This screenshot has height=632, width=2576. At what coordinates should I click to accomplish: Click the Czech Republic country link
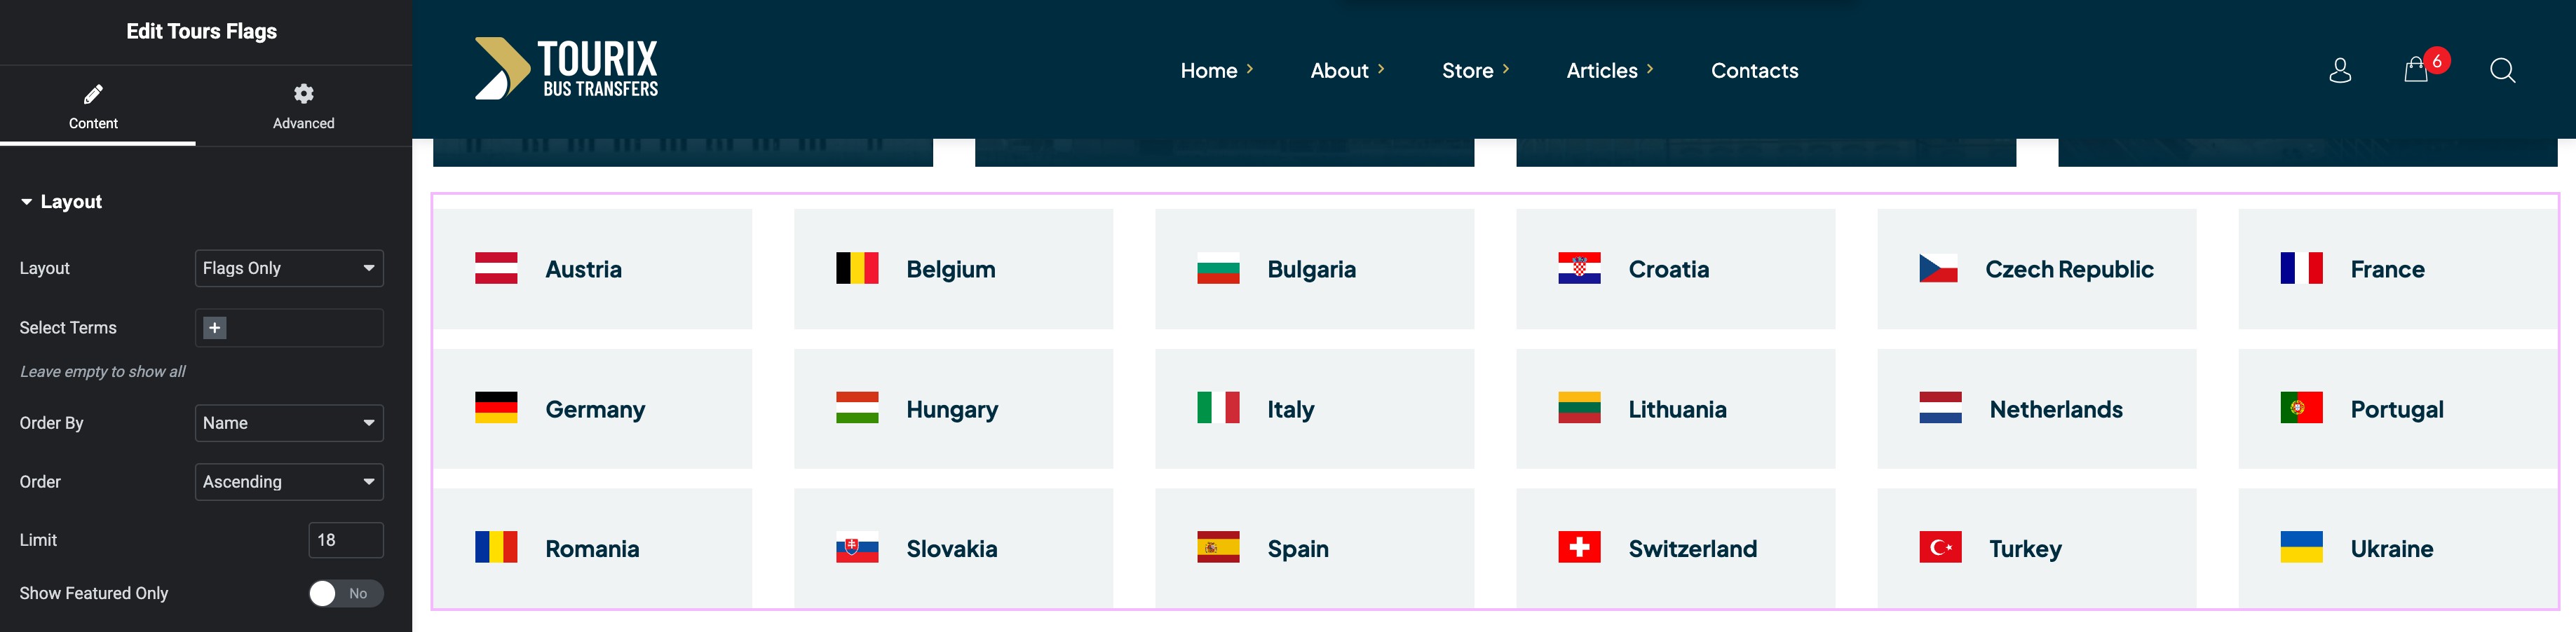pyautogui.click(x=2068, y=269)
